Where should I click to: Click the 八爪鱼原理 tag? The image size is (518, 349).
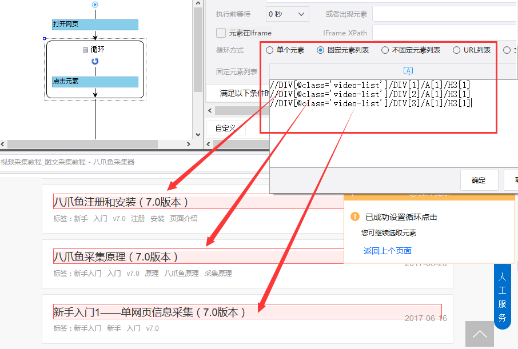point(181,274)
